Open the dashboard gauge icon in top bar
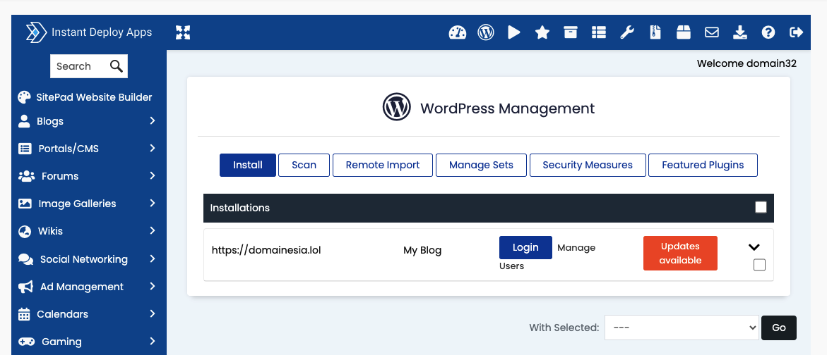Screen dimensions: 827x355 457,32
